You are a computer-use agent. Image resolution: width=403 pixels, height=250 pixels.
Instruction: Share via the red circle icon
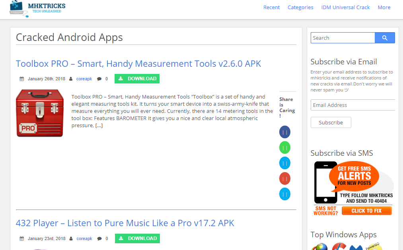tap(285, 178)
